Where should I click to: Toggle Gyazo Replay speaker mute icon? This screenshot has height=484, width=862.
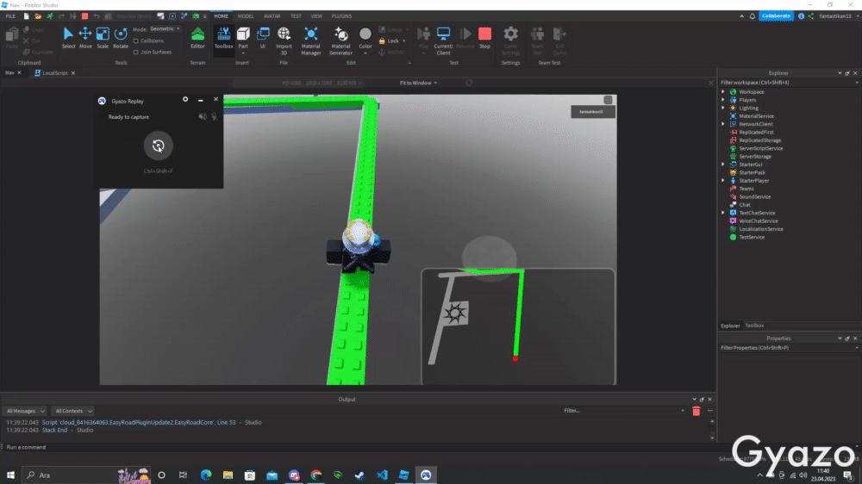[x=203, y=116]
